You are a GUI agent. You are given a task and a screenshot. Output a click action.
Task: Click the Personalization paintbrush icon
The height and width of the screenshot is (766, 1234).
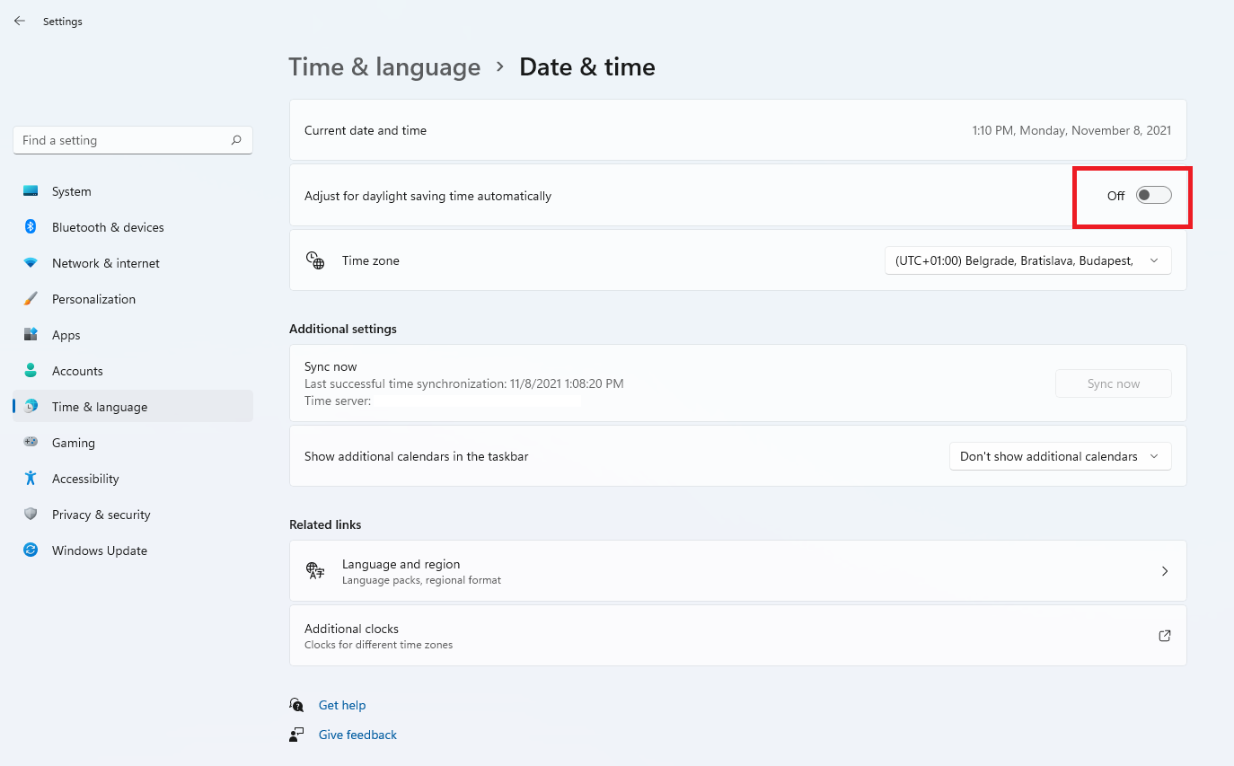click(31, 299)
